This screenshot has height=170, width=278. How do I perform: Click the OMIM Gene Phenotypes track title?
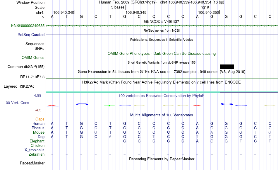(162, 53)
